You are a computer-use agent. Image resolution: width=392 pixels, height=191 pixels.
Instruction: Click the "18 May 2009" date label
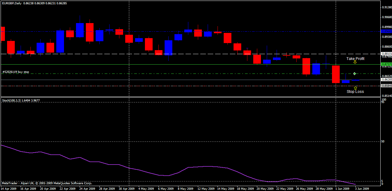tap(245, 189)
